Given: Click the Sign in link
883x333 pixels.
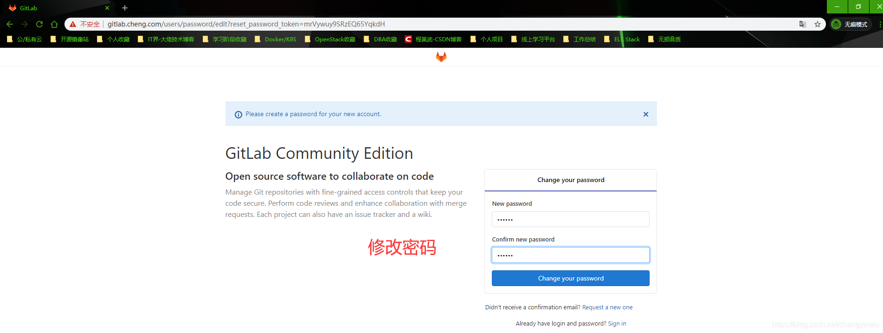Looking at the screenshot, I should point(617,324).
